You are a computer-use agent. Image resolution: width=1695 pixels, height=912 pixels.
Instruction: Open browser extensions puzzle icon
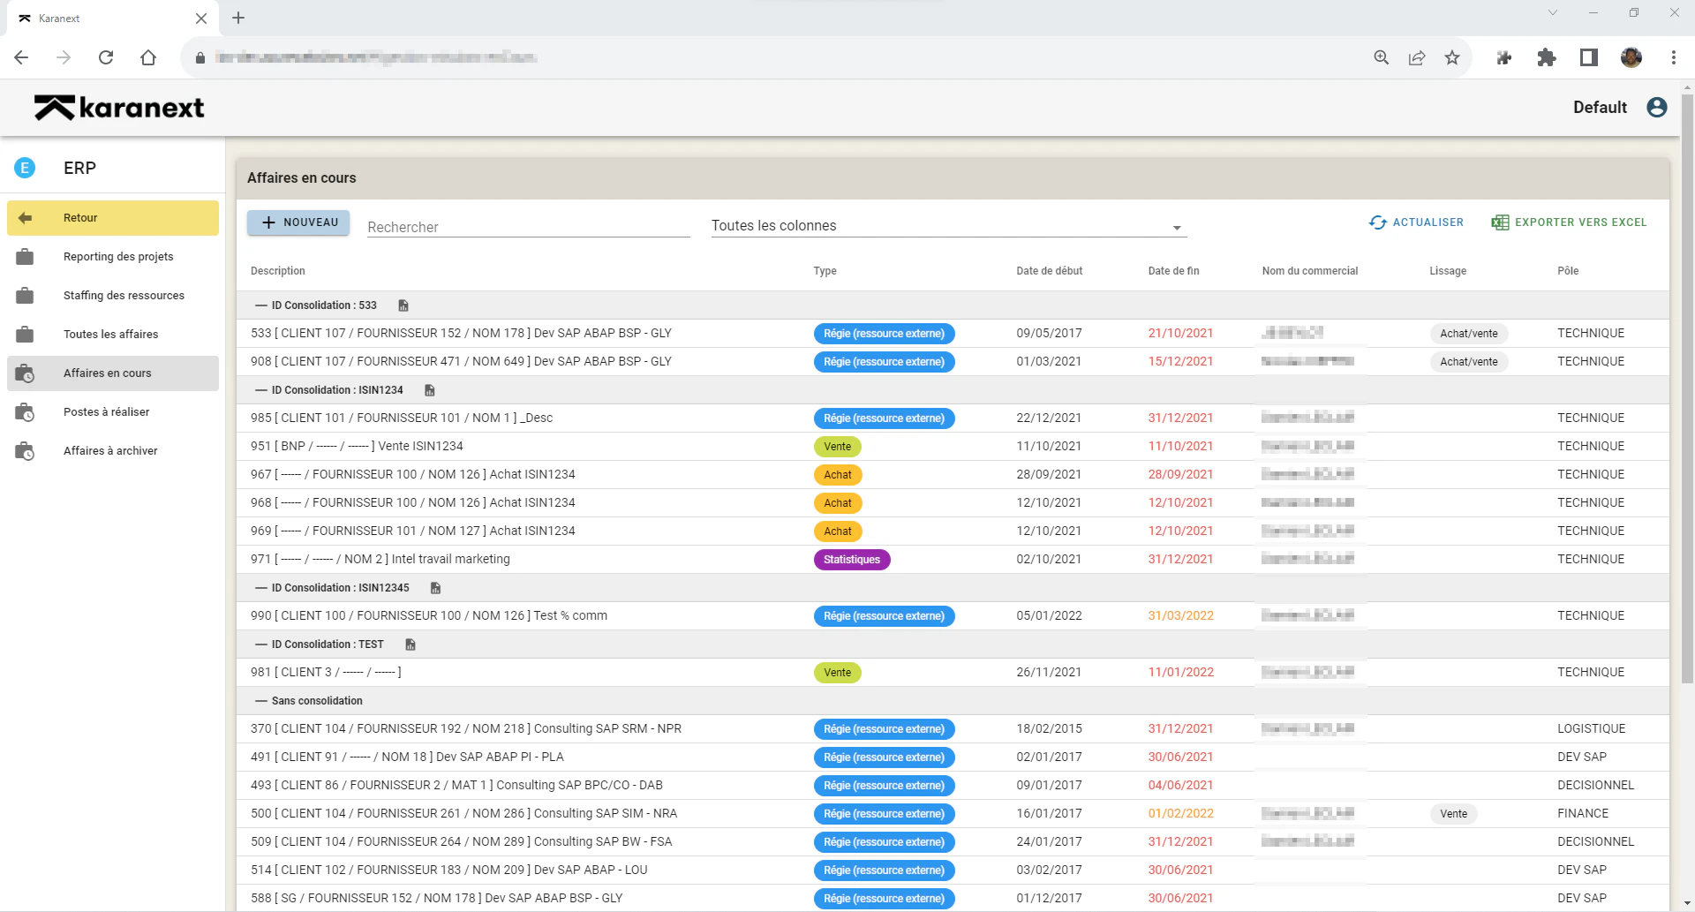[x=1547, y=57]
